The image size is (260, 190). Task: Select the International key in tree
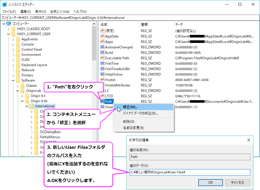coord(45,106)
